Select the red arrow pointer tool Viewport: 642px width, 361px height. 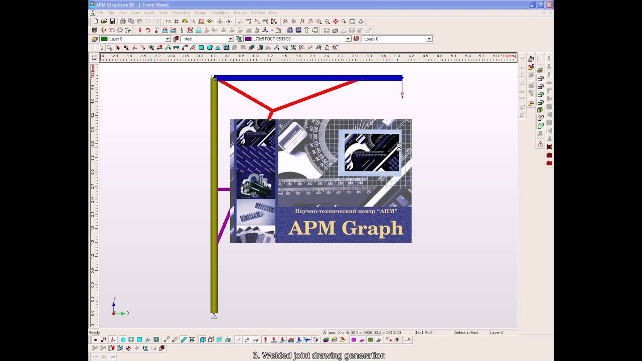coord(118,48)
